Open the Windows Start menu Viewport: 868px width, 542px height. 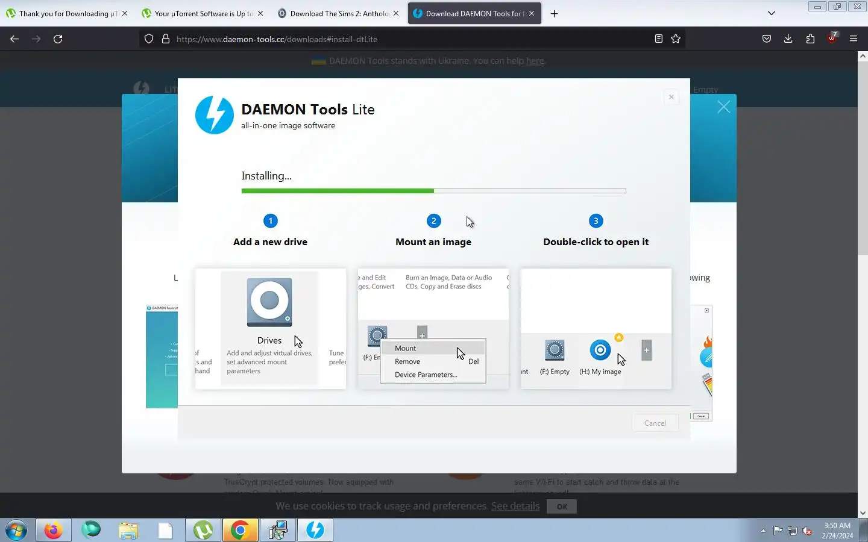tap(16, 530)
